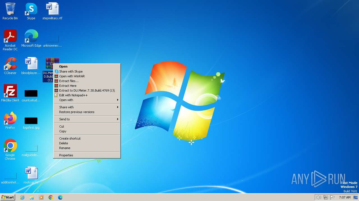Select the stepmilitary.rtf document icon

[52, 11]
